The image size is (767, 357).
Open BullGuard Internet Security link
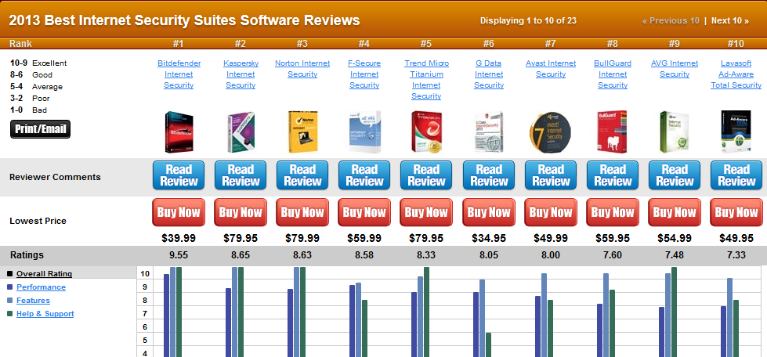613,74
